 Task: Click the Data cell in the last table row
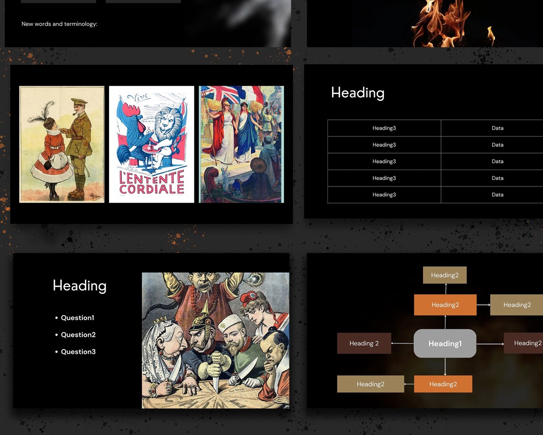click(x=497, y=195)
